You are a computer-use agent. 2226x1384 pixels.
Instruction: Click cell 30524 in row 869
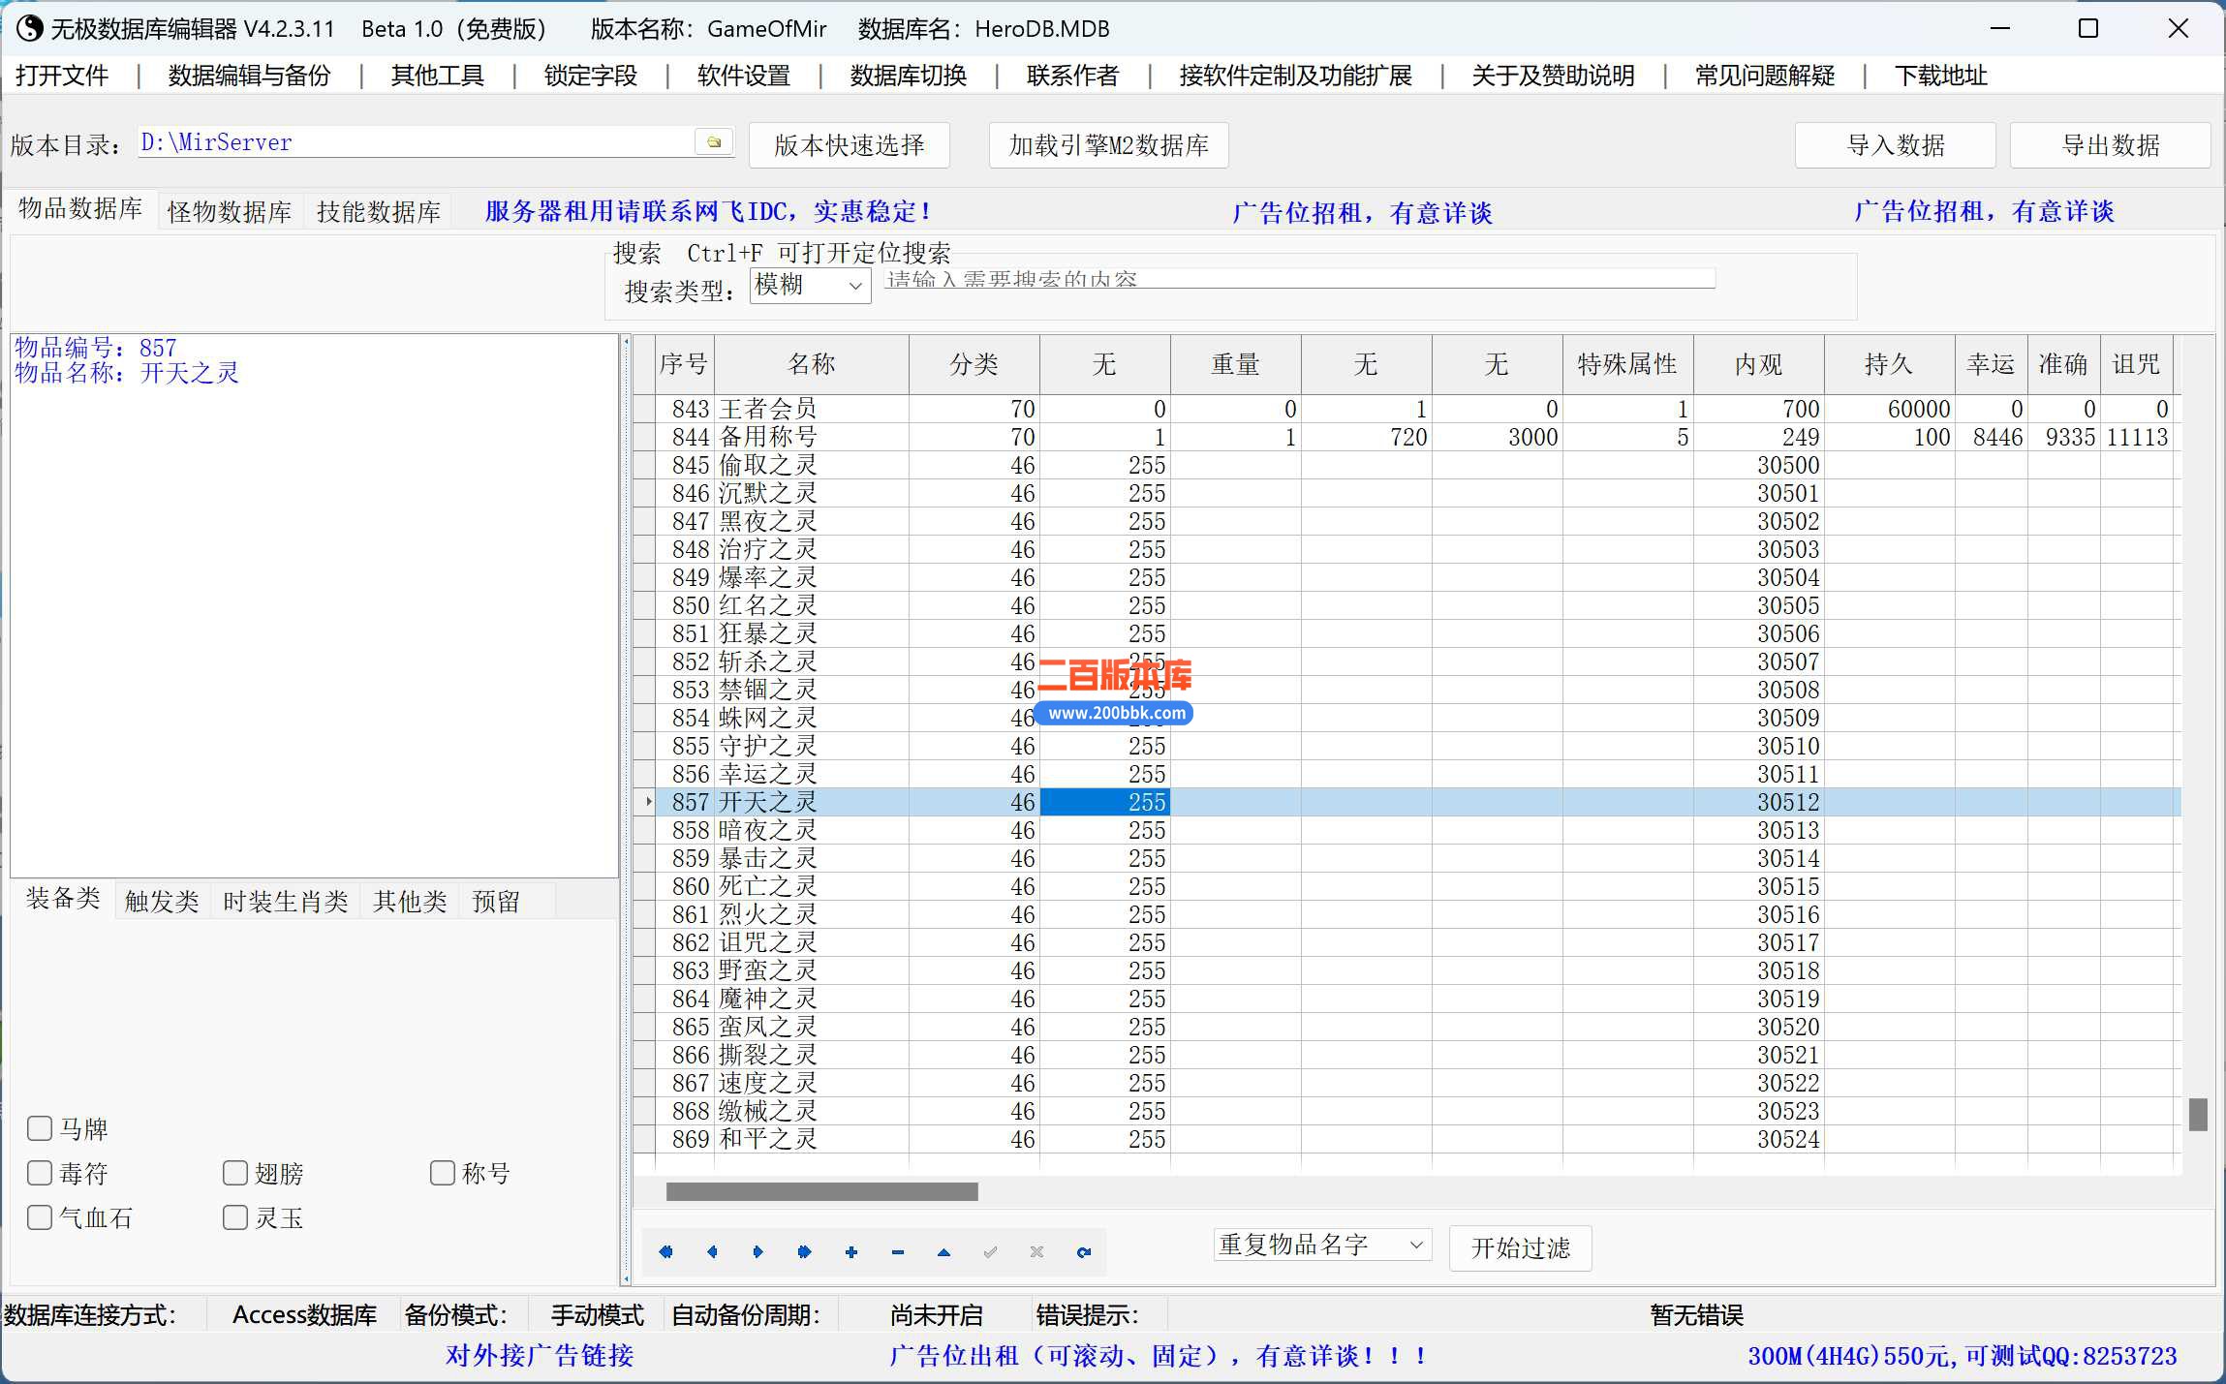coord(1759,1139)
